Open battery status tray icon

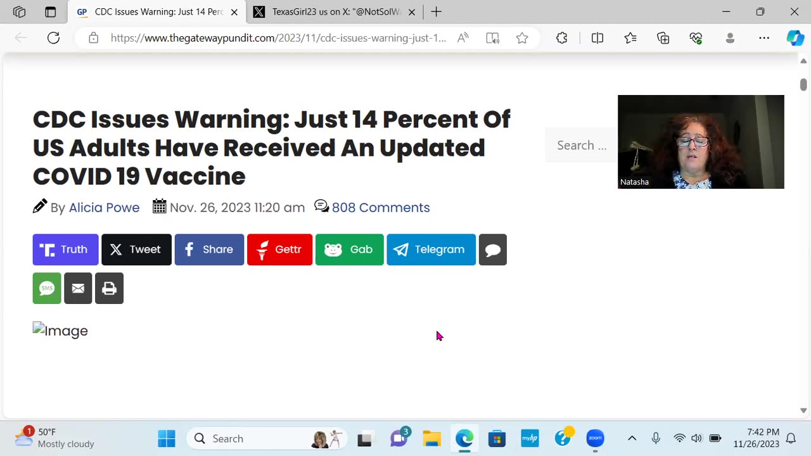point(715,438)
